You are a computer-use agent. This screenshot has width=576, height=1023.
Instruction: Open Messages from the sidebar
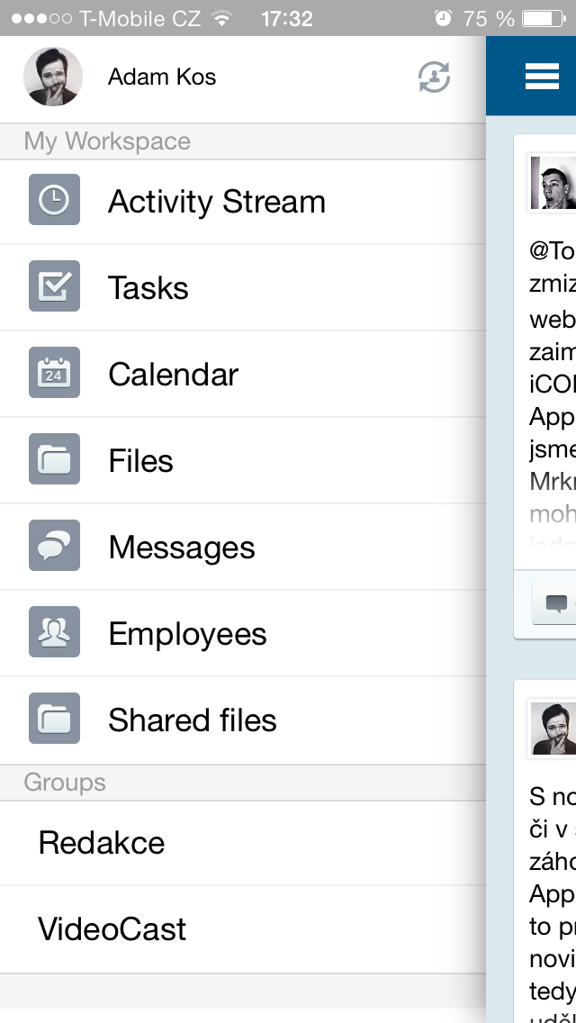tap(182, 548)
